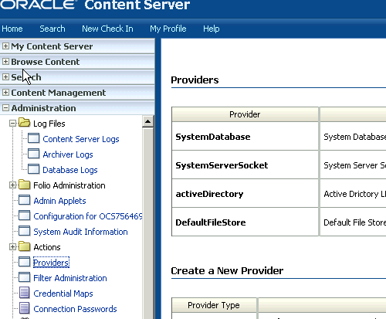Click the System Audit Information page icon
The height and width of the screenshot is (319, 386).
[x=24, y=231]
